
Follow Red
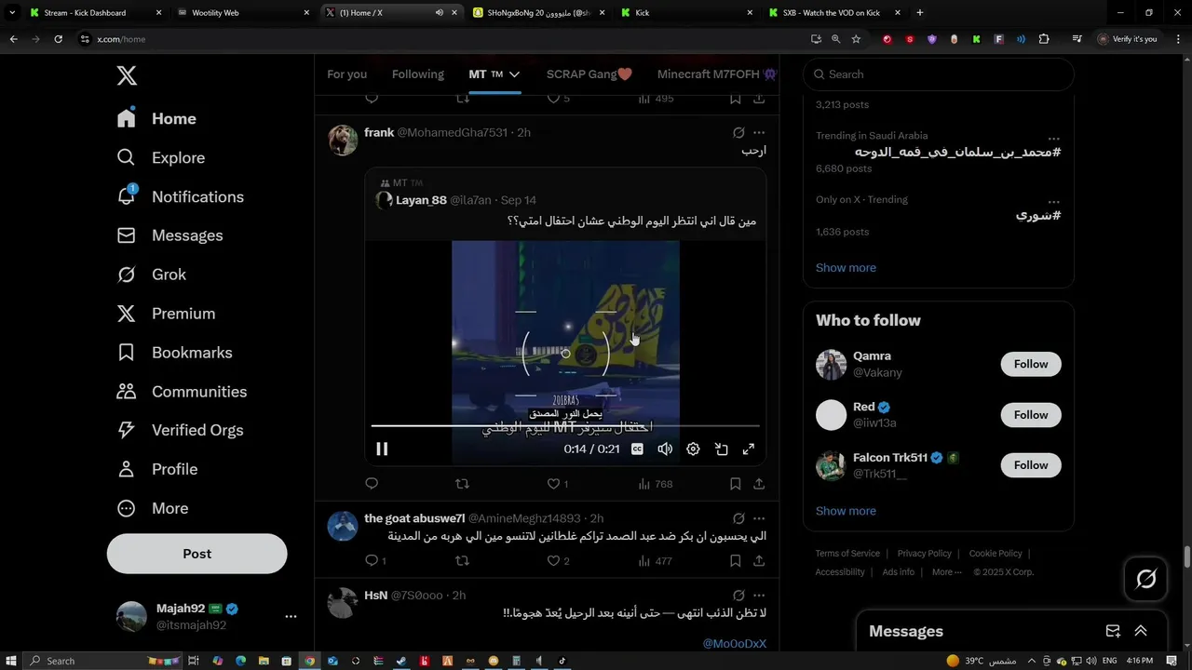(x=1031, y=415)
